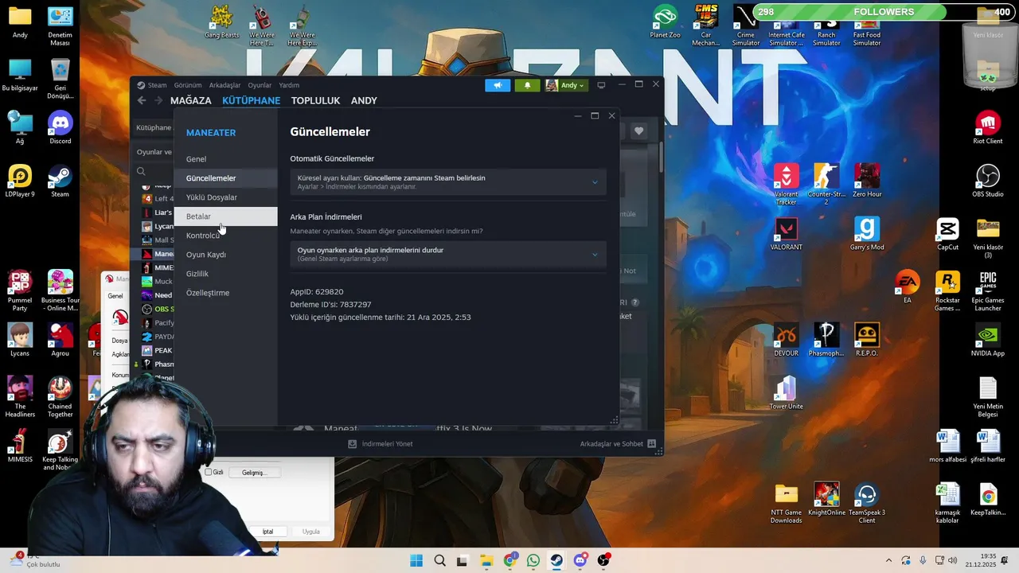1019x573 pixels.
Task: Open İndirmeleri Yönet in Steam
Action: [x=381, y=444]
